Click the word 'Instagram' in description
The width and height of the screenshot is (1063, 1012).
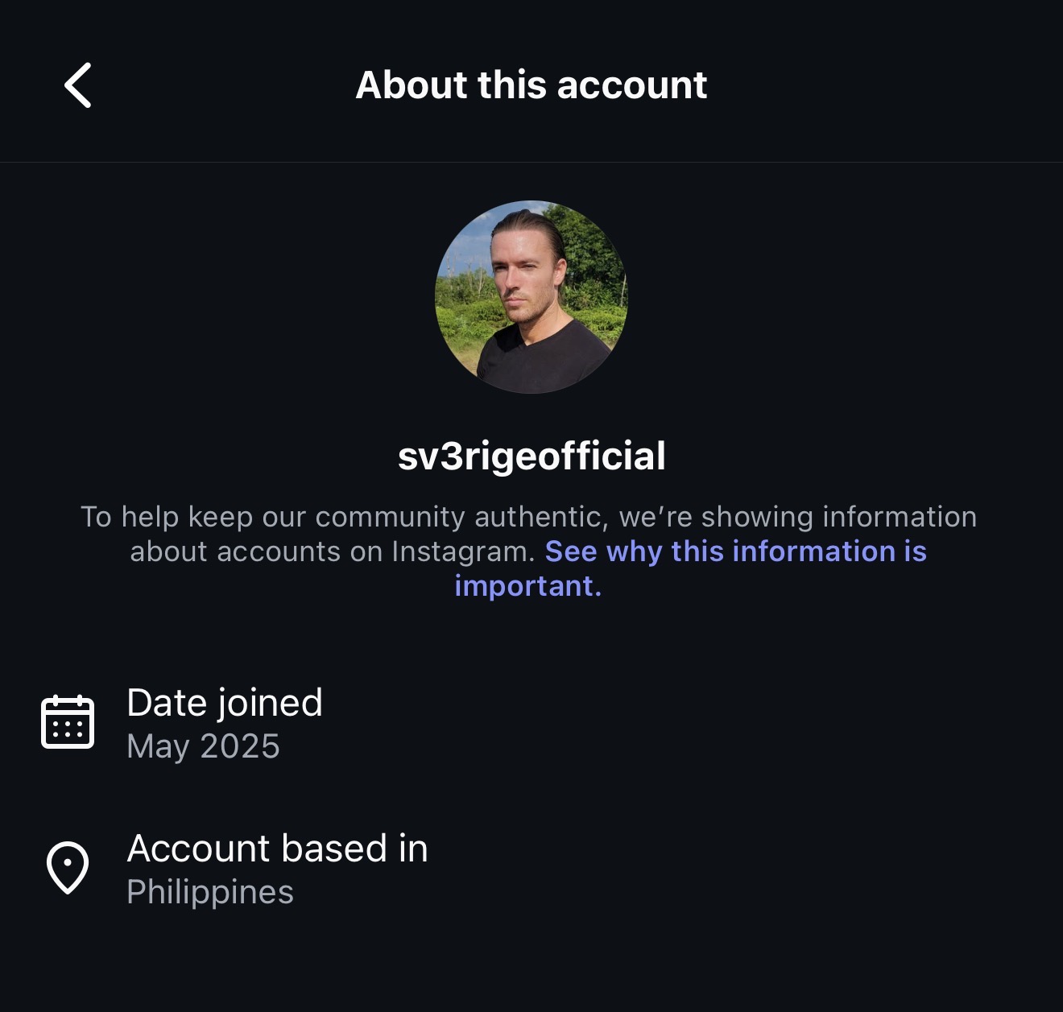click(x=463, y=551)
